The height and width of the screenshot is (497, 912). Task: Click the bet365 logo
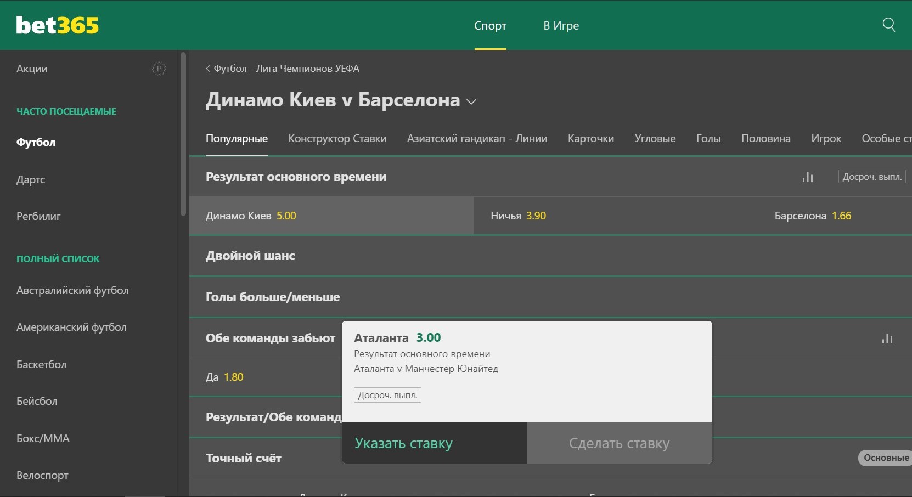[58, 25]
